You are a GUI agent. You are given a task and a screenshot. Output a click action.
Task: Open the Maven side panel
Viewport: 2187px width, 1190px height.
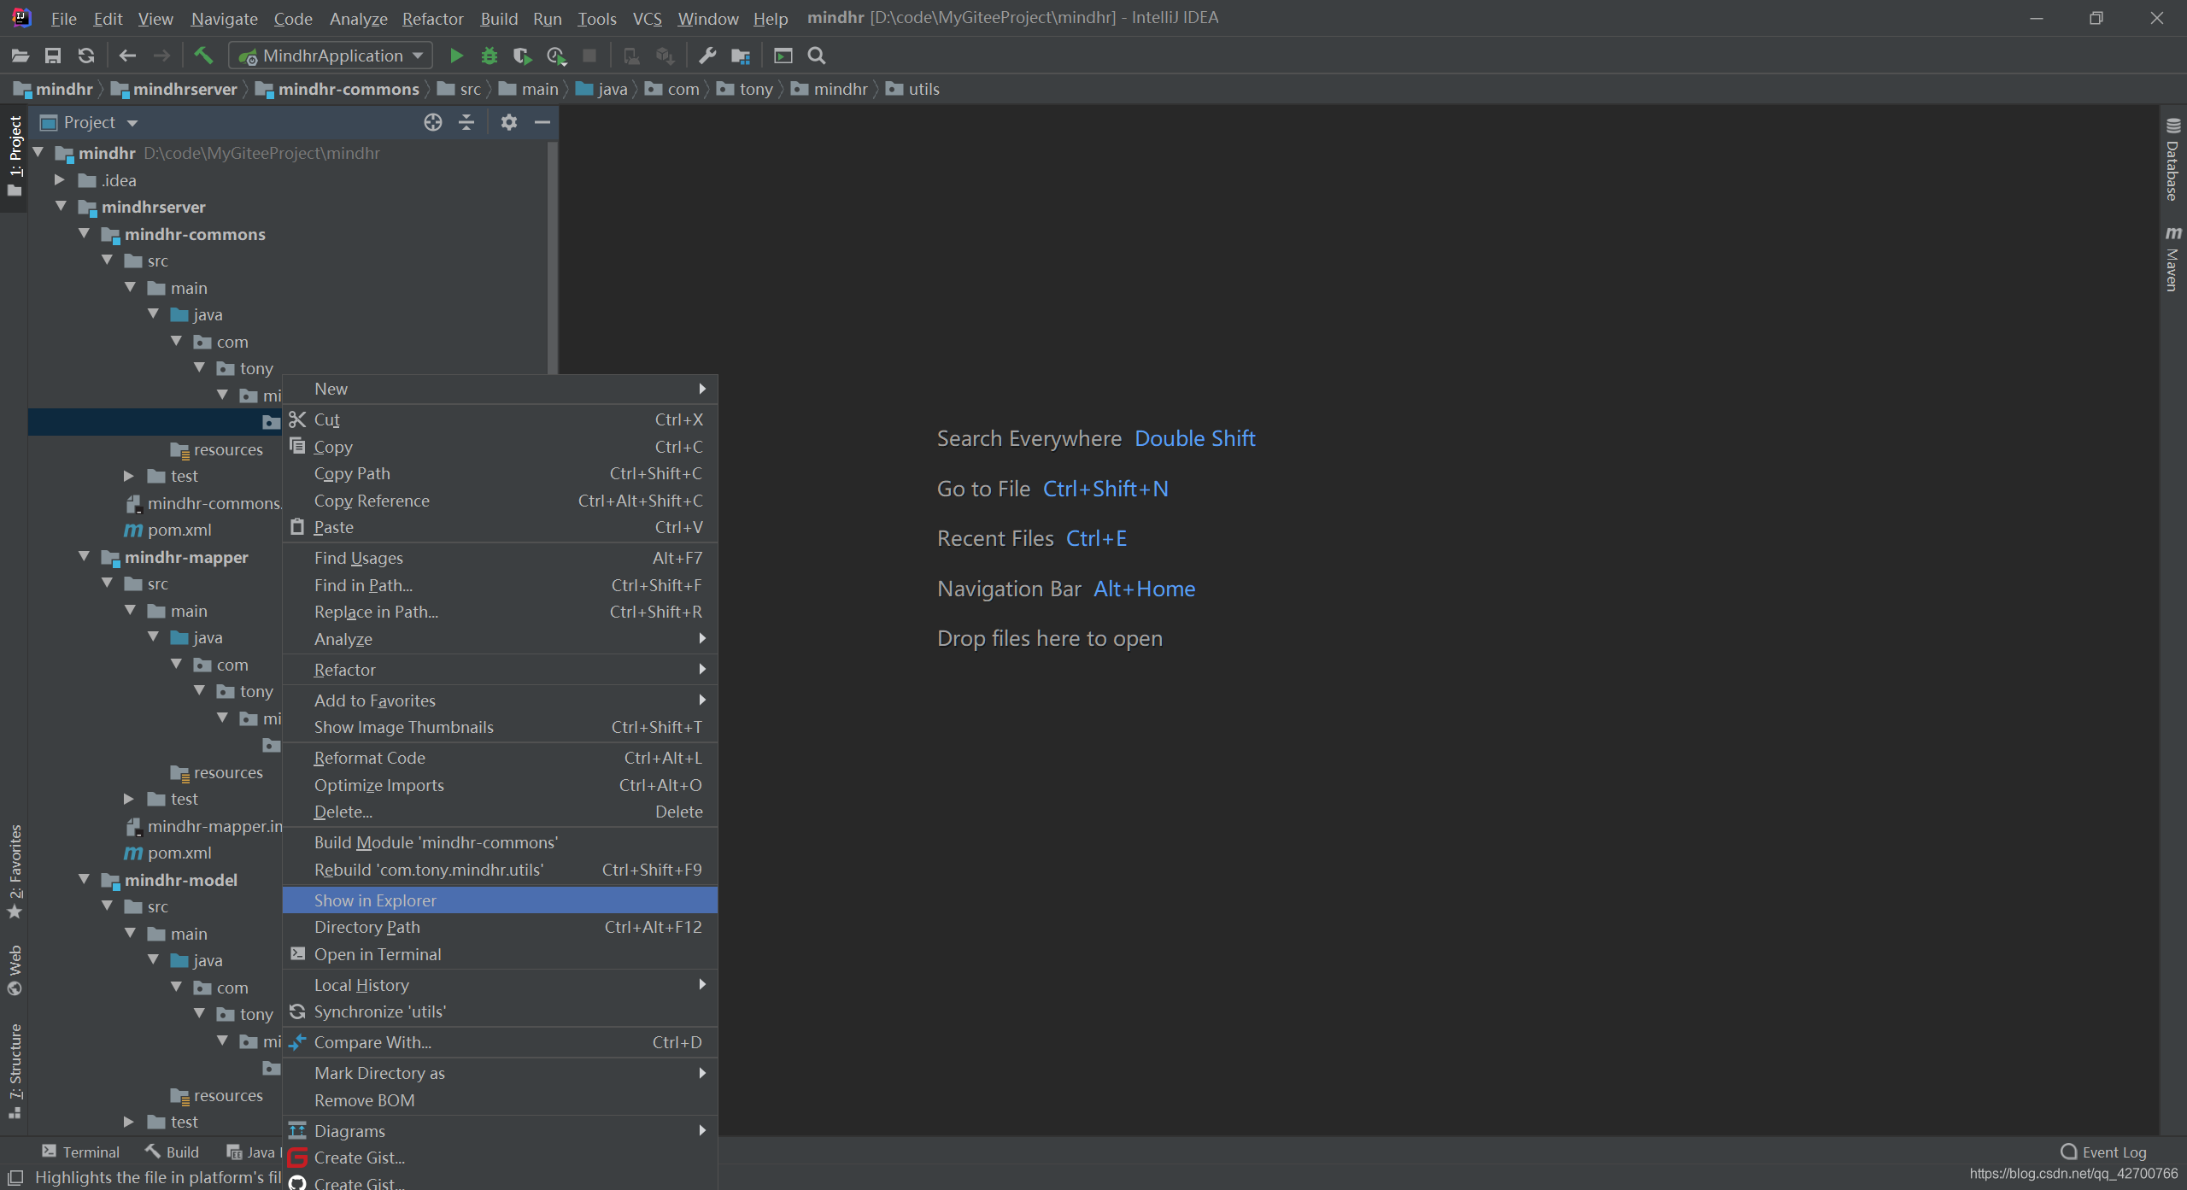point(2172,260)
